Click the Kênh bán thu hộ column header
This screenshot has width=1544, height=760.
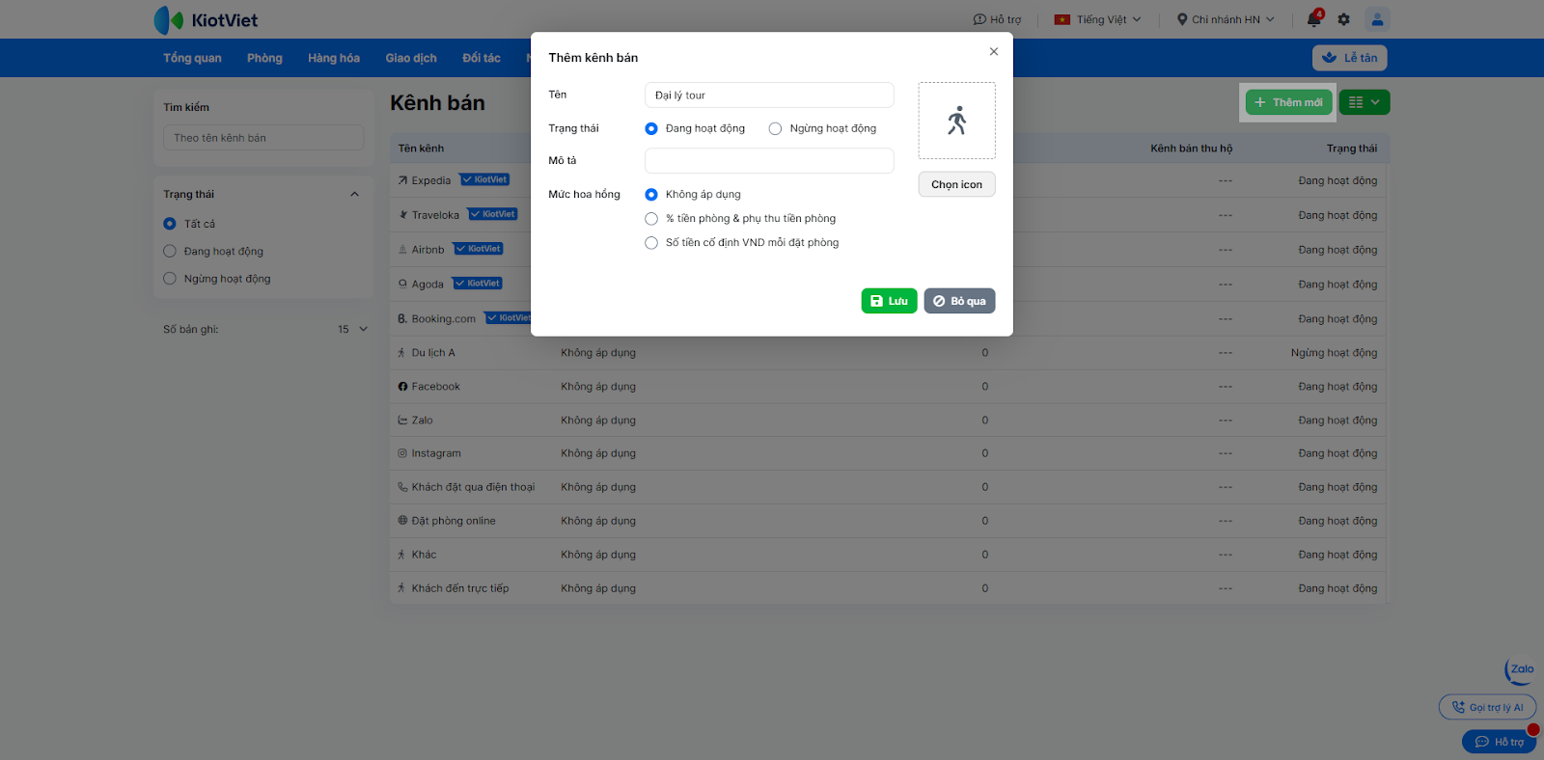[1191, 149]
